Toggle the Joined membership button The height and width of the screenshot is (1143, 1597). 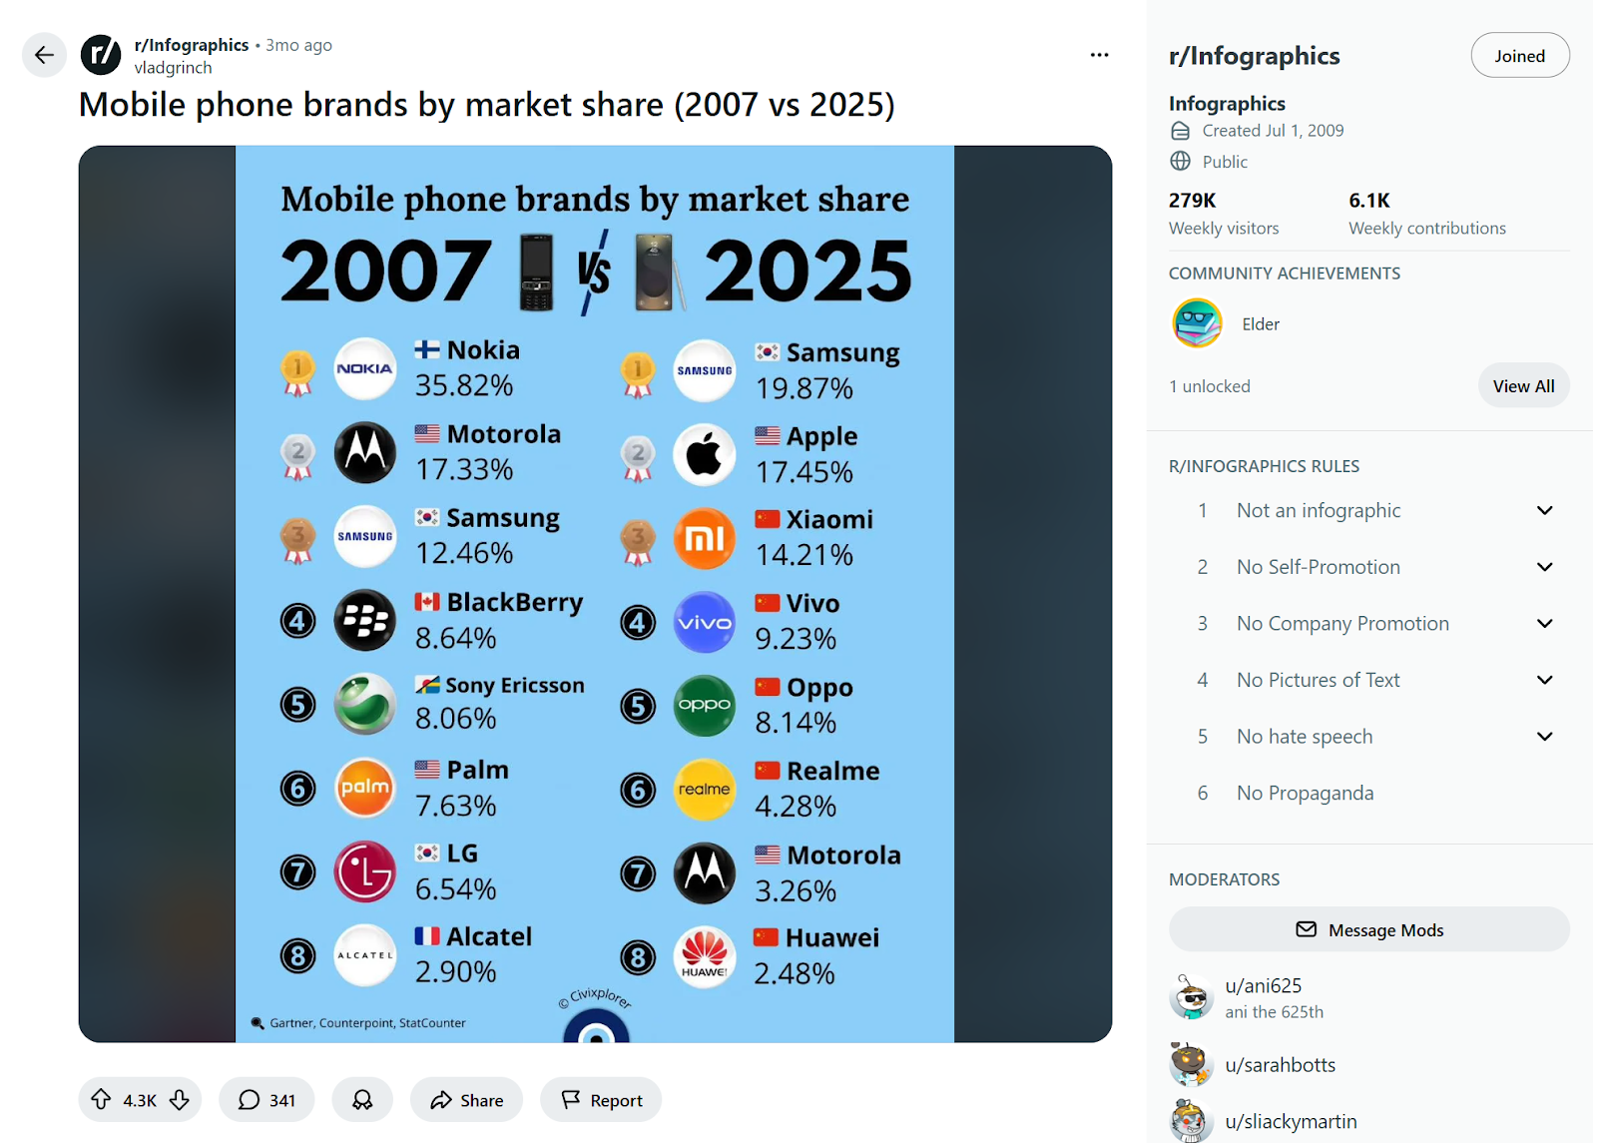1519,56
